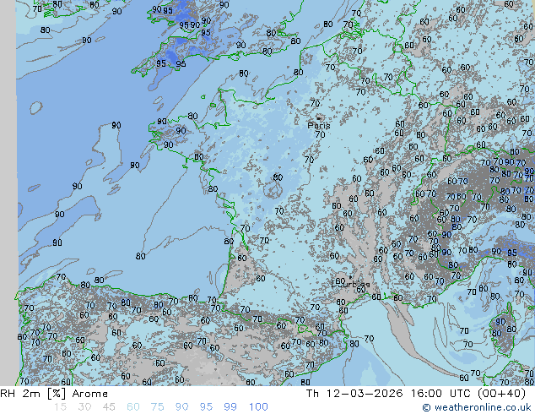Image resolution: width=535 pixels, height=414 pixels.
Task: Click the black dot marker above Paris
Action: tap(319, 118)
